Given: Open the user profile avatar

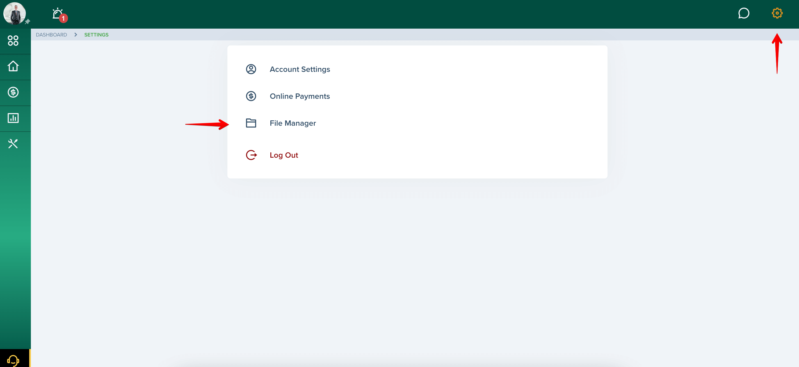Looking at the screenshot, I should click(x=14, y=13).
